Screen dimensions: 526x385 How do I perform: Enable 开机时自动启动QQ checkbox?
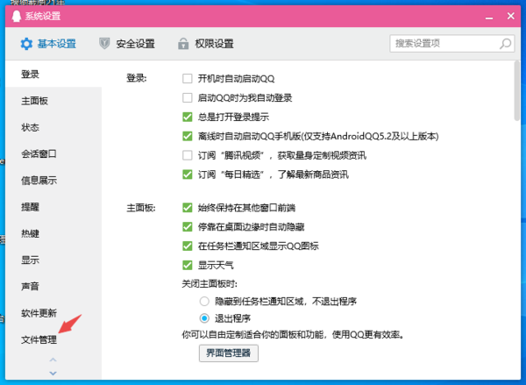[188, 79]
